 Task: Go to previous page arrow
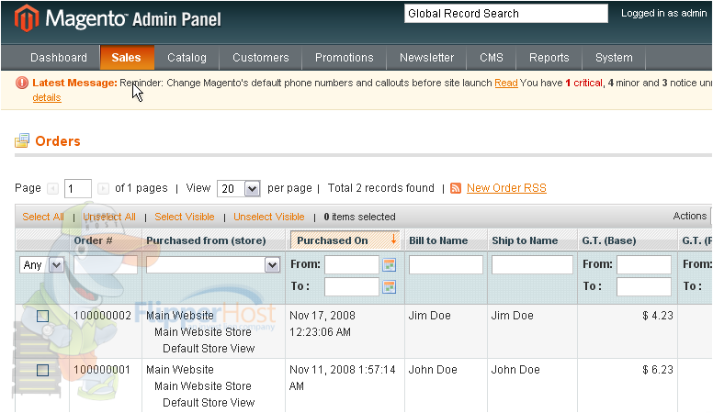(x=52, y=188)
